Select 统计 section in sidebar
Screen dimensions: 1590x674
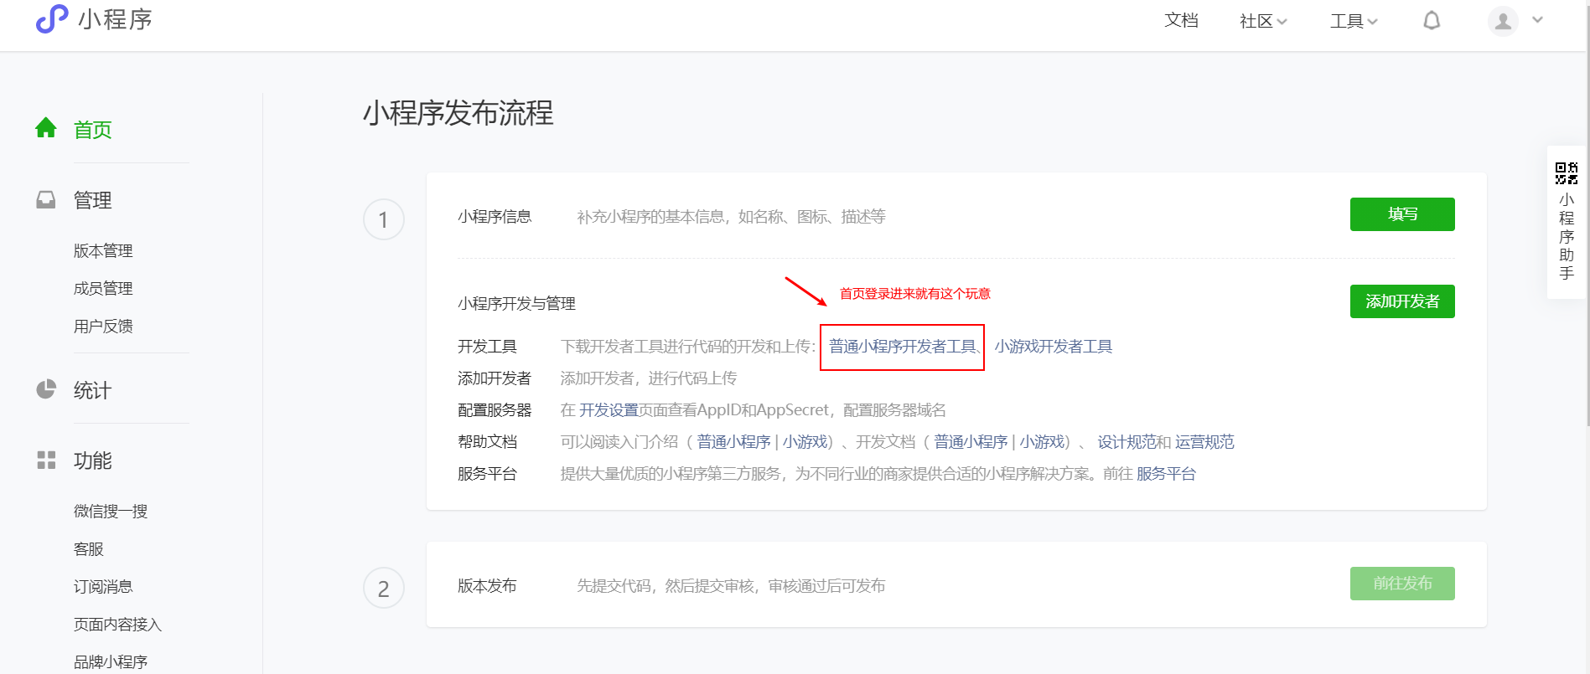click(x=93, y=390)
